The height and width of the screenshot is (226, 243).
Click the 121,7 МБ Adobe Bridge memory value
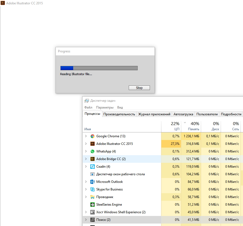[x=193, y=159]
